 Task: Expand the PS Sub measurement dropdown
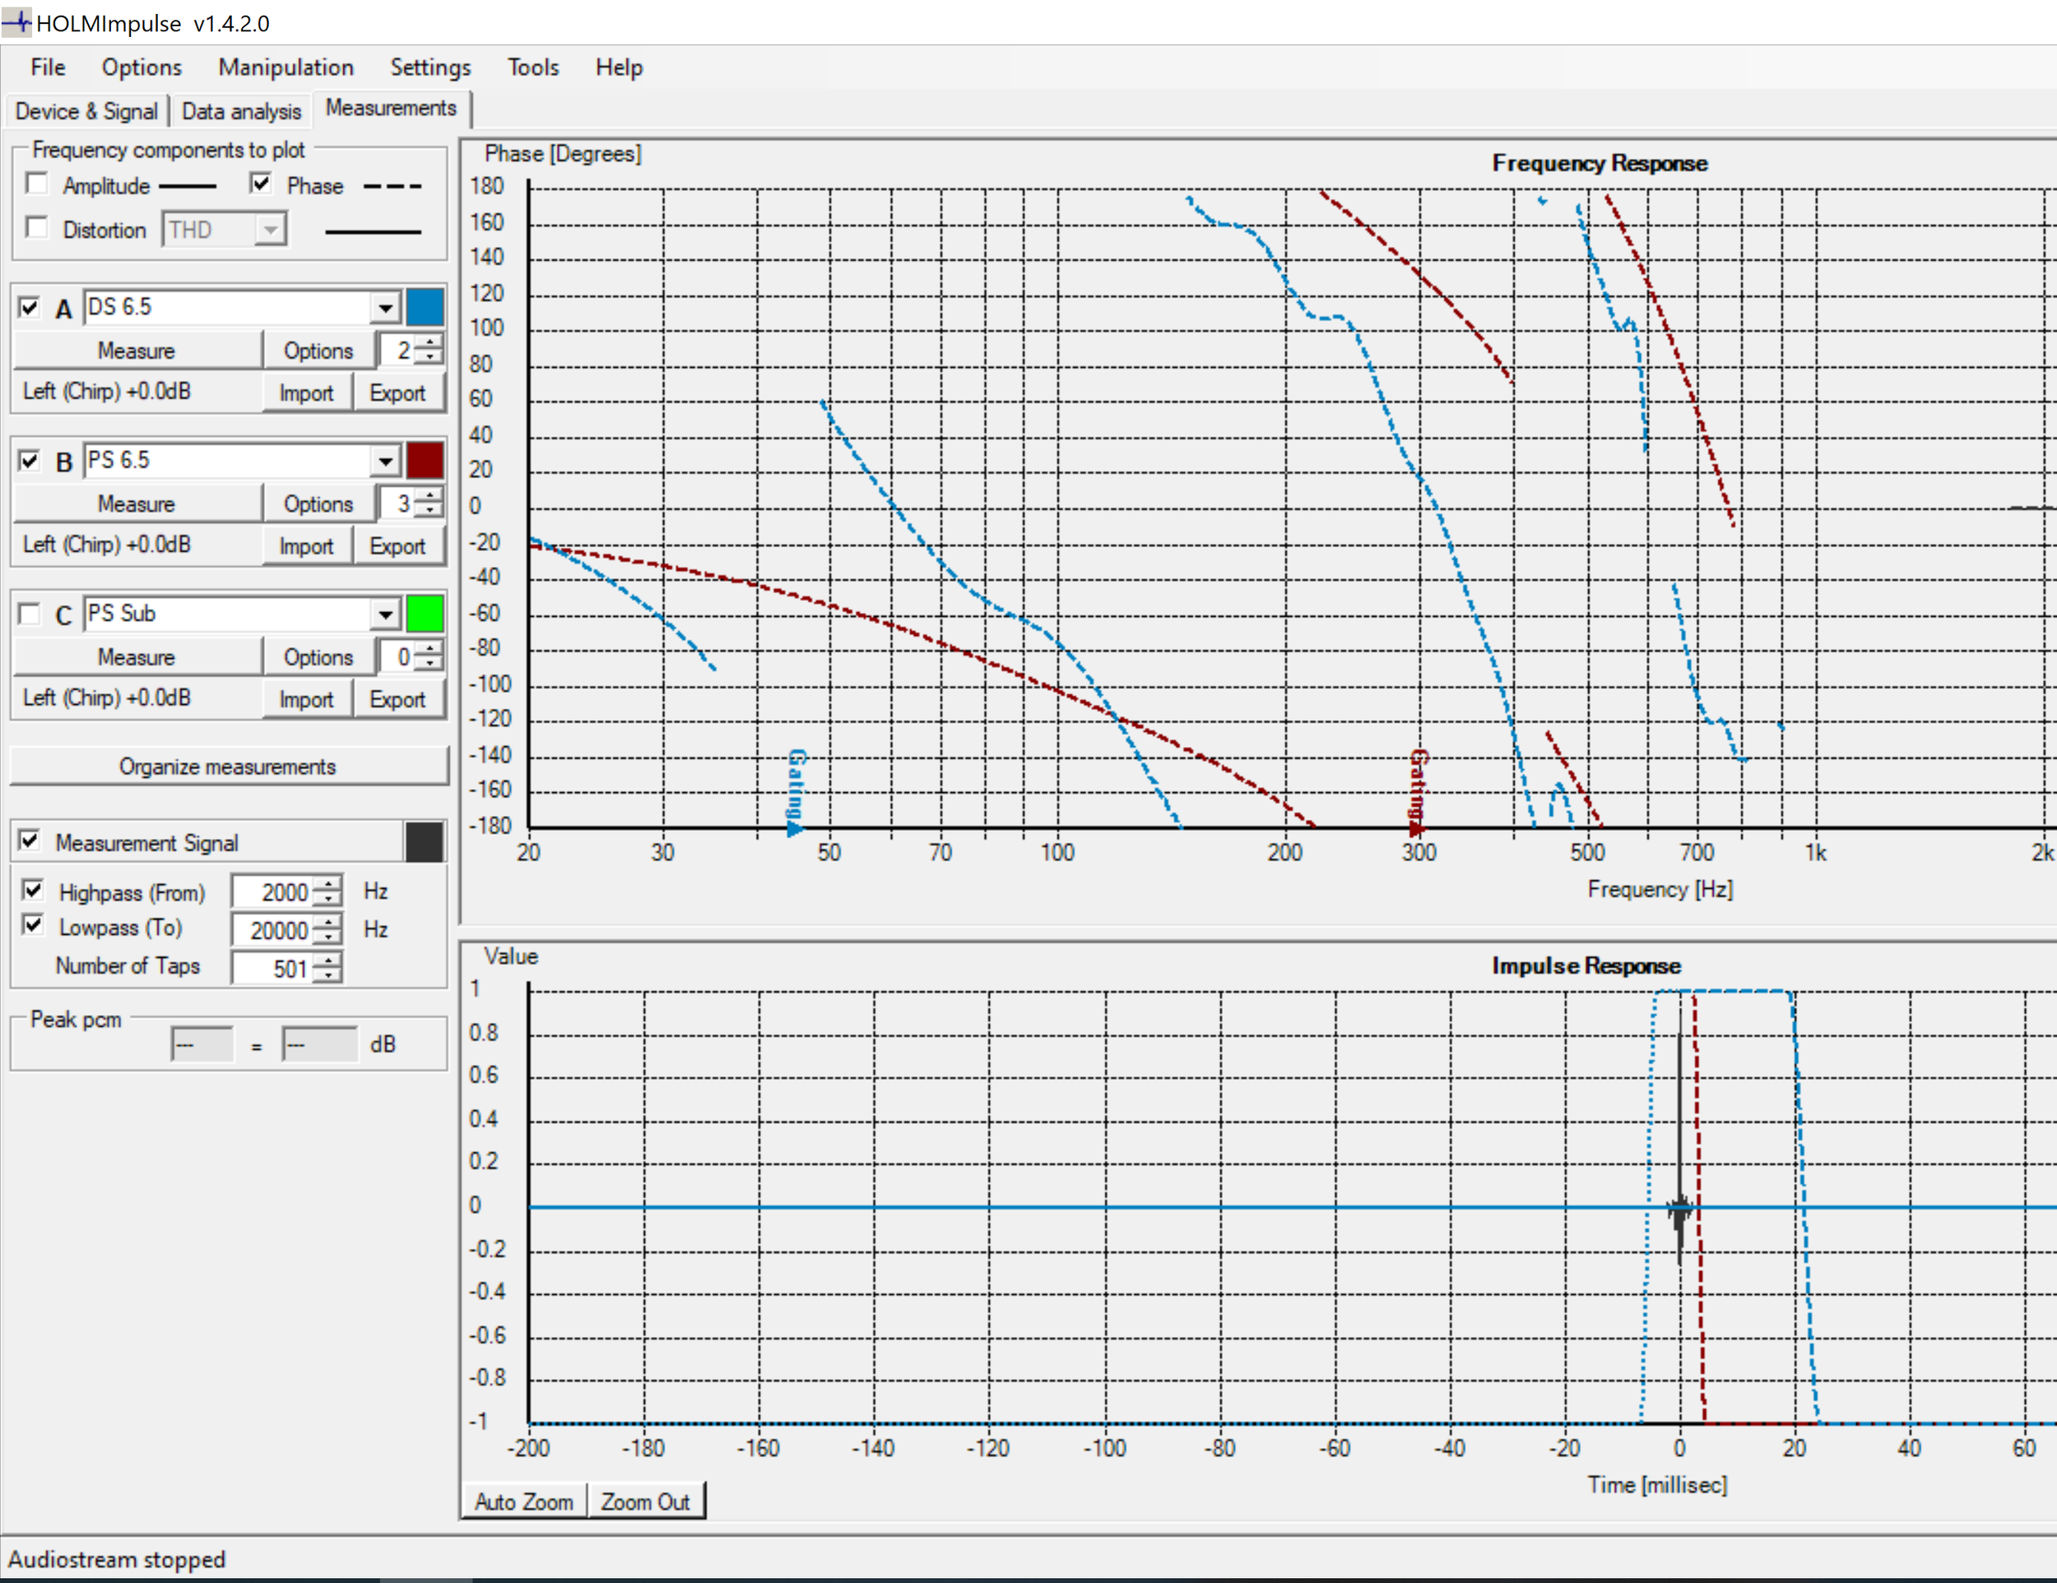click(385, 614)
